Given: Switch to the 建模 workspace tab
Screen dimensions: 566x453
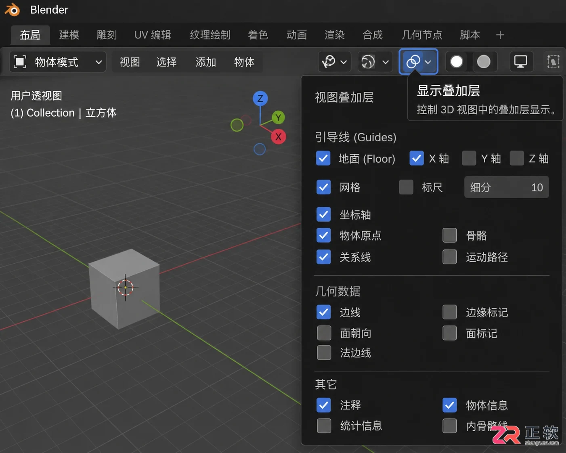Looking at the screenshot, I should (69, 35).
